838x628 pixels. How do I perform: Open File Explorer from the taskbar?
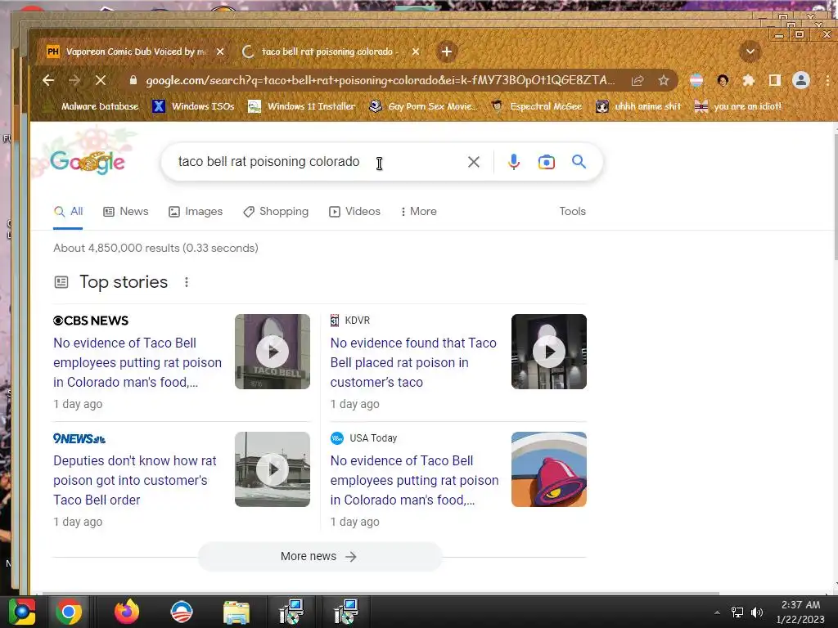(237, 612)
